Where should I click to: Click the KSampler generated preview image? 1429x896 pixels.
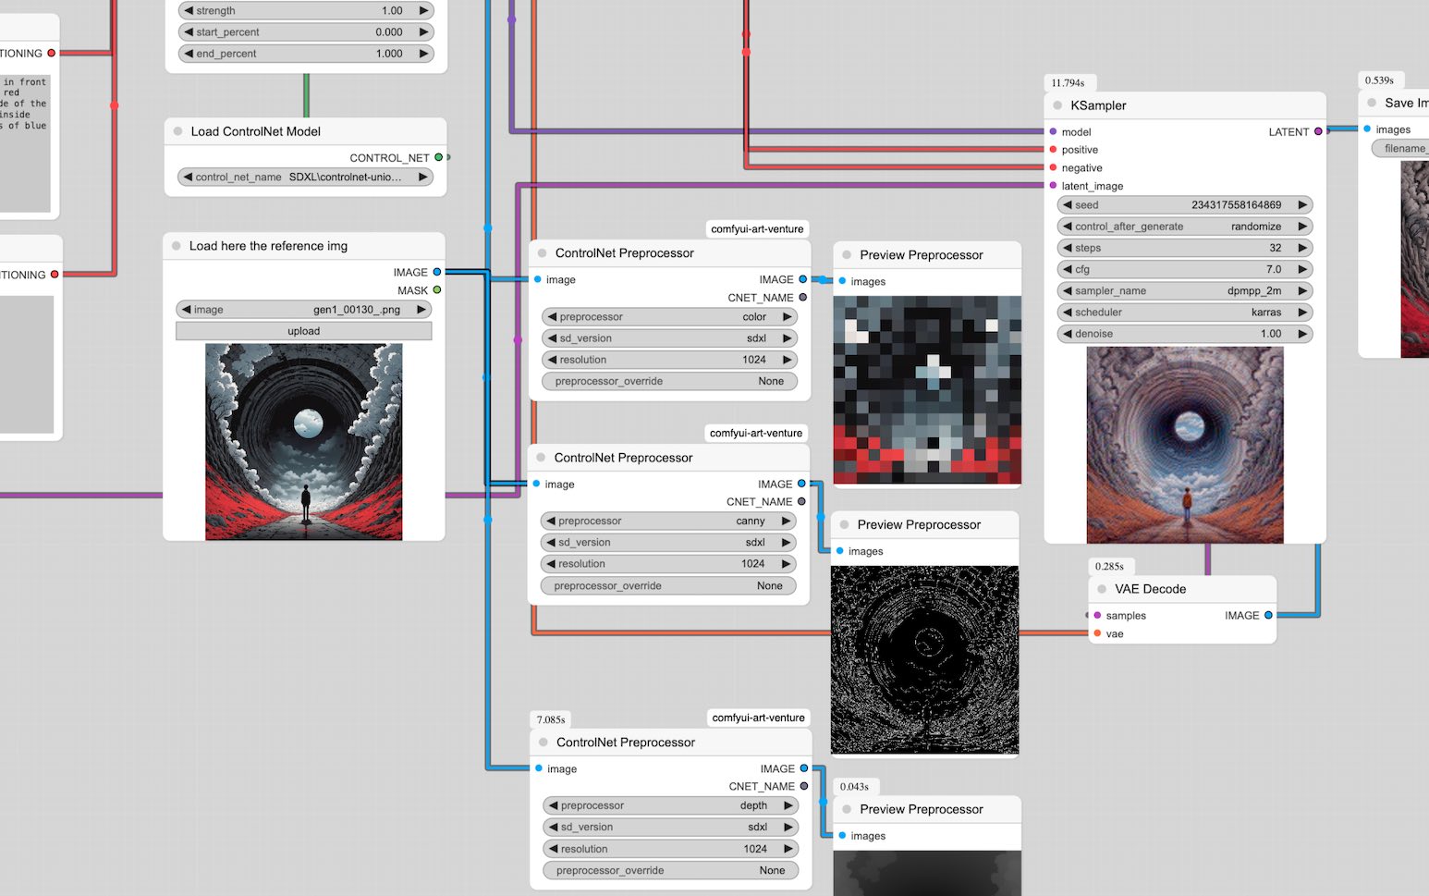pyautogui.click(x=1185, y=445)
